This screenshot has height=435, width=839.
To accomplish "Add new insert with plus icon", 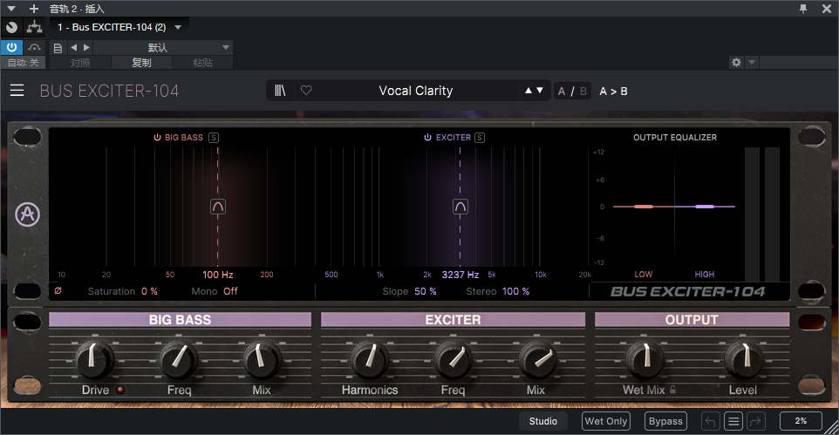I will point(34,9).
